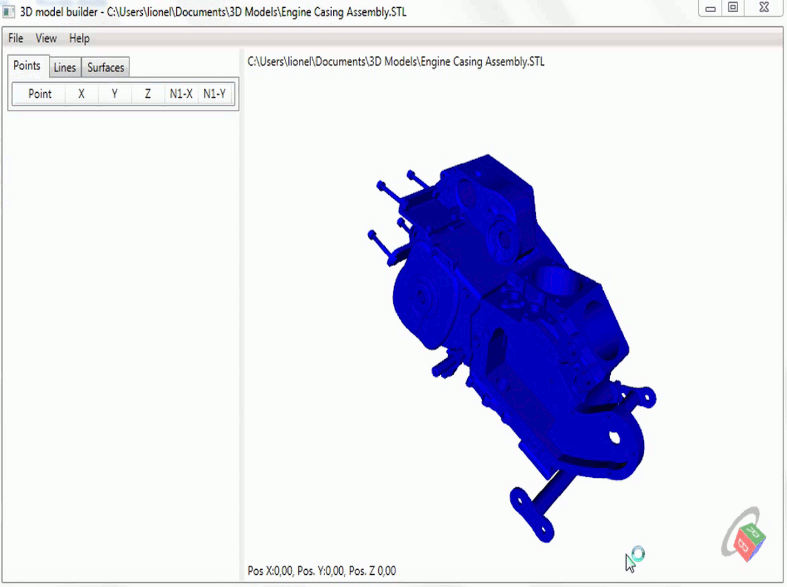
Task: Sort by the Point column header
Action: 40,94
